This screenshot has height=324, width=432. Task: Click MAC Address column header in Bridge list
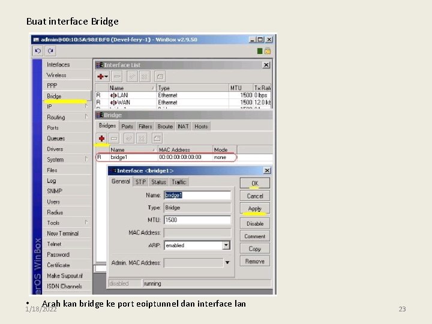click(185, 149)
